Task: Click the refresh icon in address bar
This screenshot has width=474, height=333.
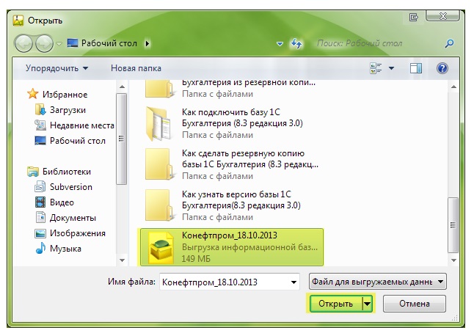Action: tap(296, 44)
